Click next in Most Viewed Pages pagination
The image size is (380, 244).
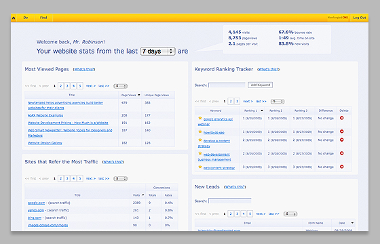point(91,86)
